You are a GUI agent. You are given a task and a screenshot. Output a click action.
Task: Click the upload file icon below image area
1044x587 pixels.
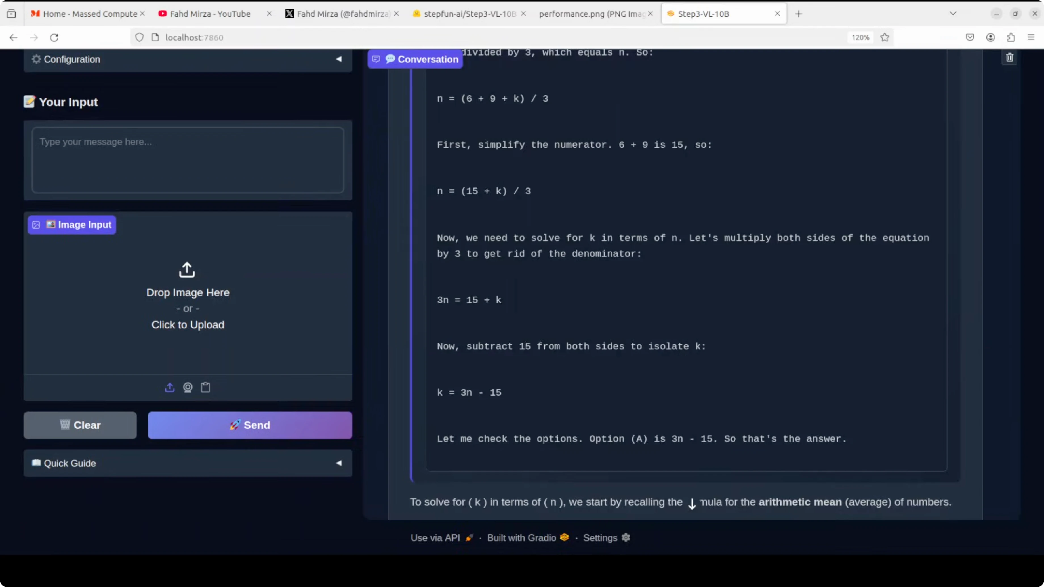coord(169,388)
